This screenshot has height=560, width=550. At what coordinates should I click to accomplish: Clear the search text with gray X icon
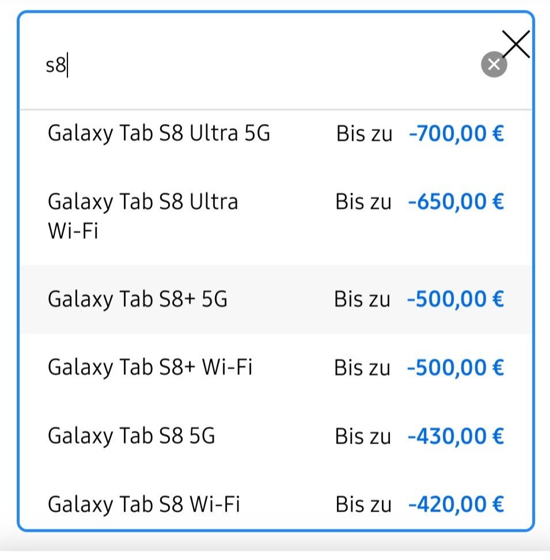coord(494,65)
